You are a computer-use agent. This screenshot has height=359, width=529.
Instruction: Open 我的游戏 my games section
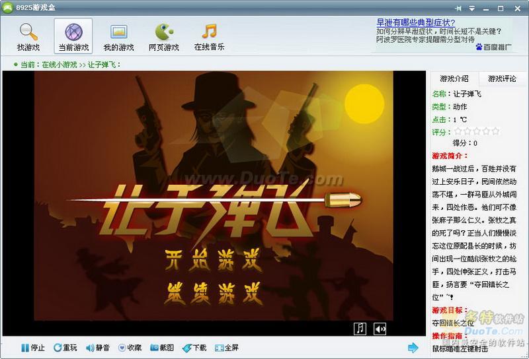pos(118,36)
